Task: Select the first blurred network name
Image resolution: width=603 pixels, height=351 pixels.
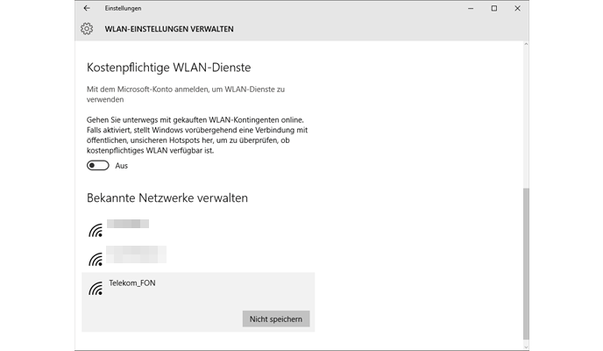Action: pyautogui.click(x=128, y=225)
